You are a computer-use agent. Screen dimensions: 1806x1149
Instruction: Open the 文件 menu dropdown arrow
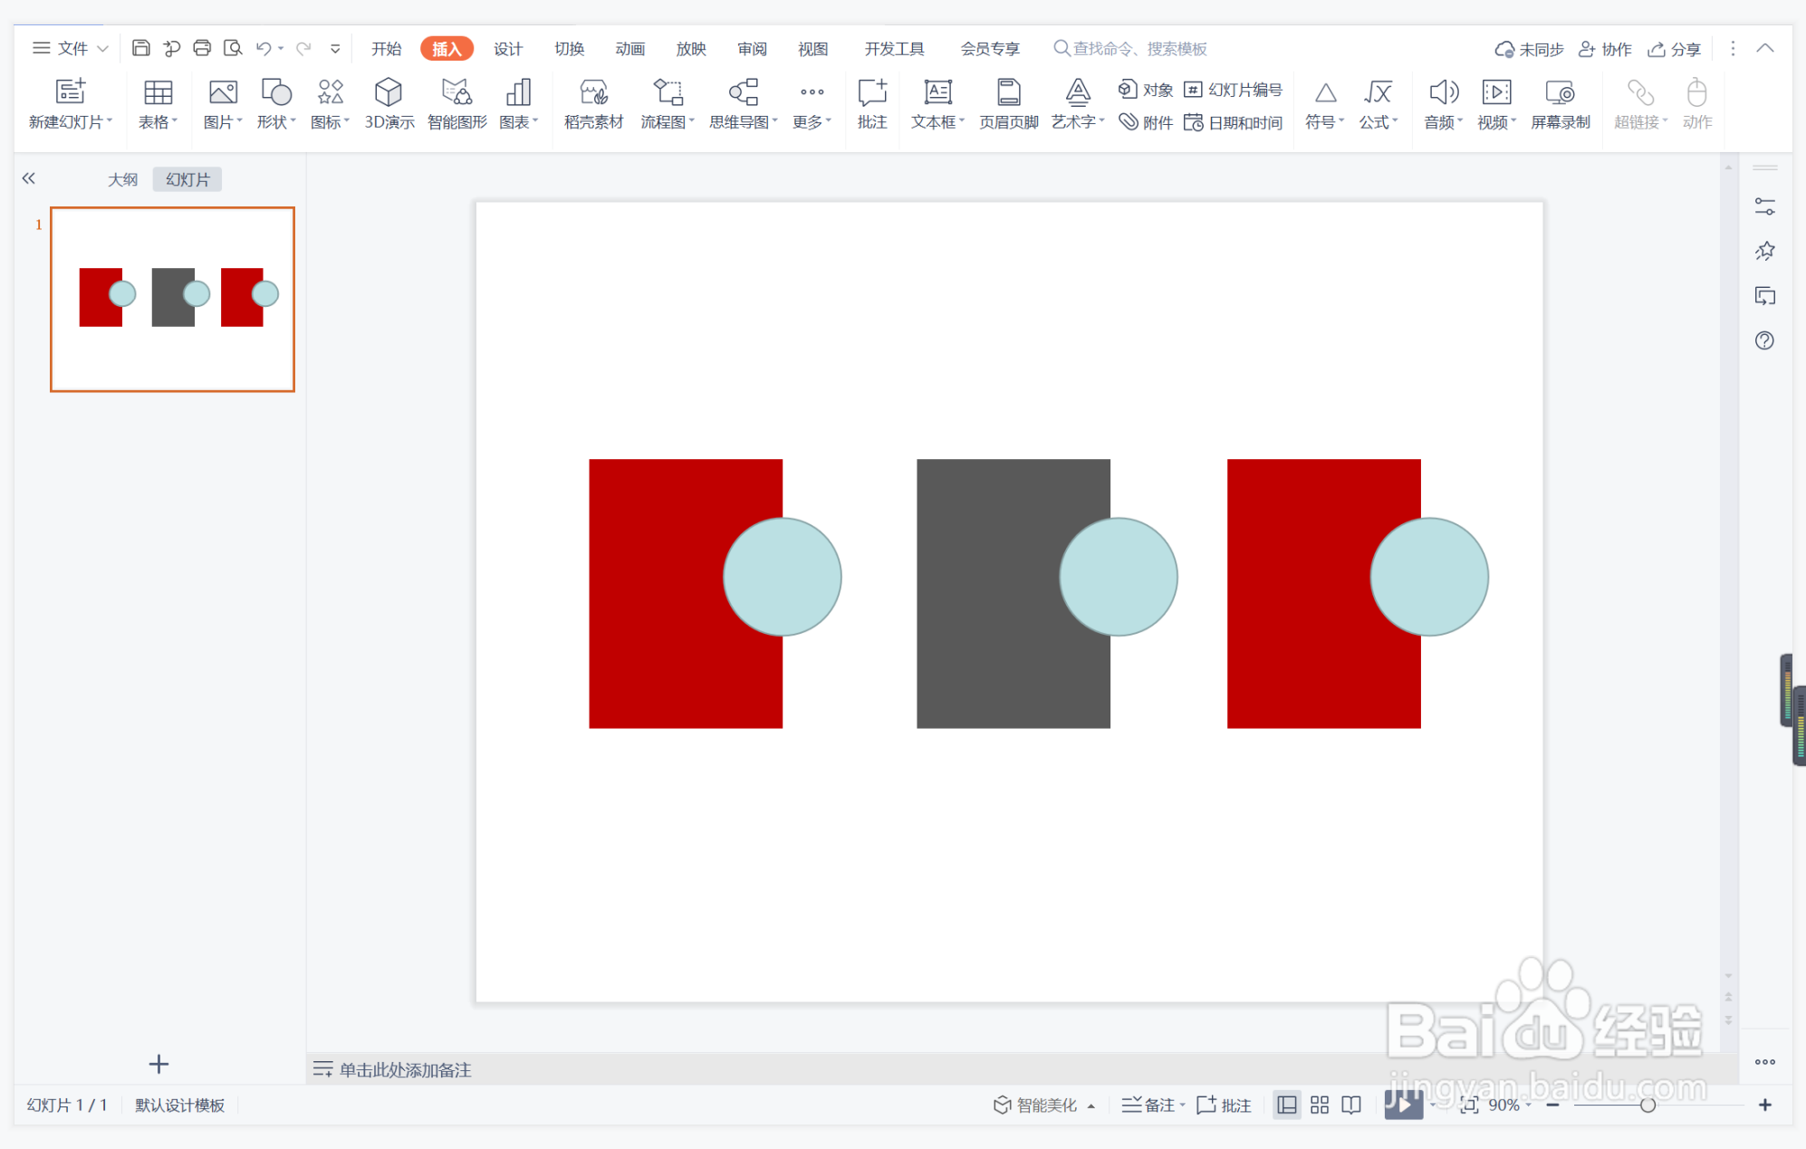click(102, 48)
